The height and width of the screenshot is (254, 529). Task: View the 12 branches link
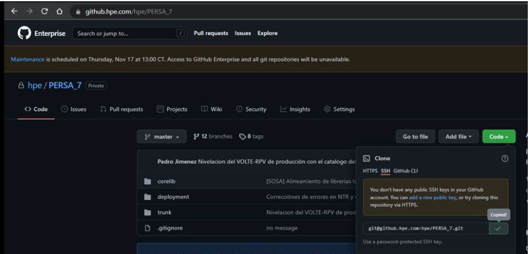(213, 137)
